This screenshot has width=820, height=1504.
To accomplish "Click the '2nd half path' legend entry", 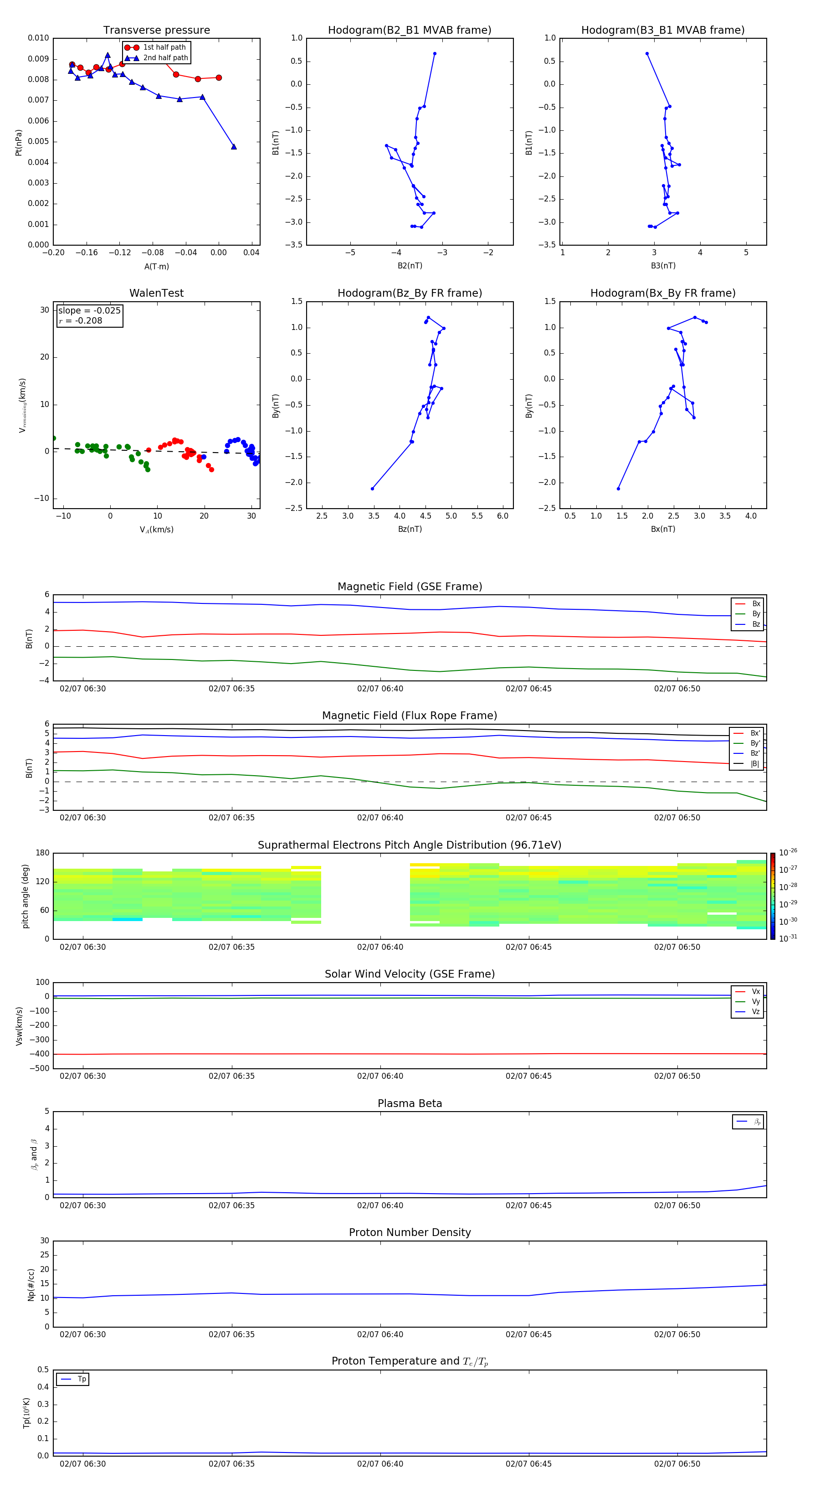I will tap(156, 58).
